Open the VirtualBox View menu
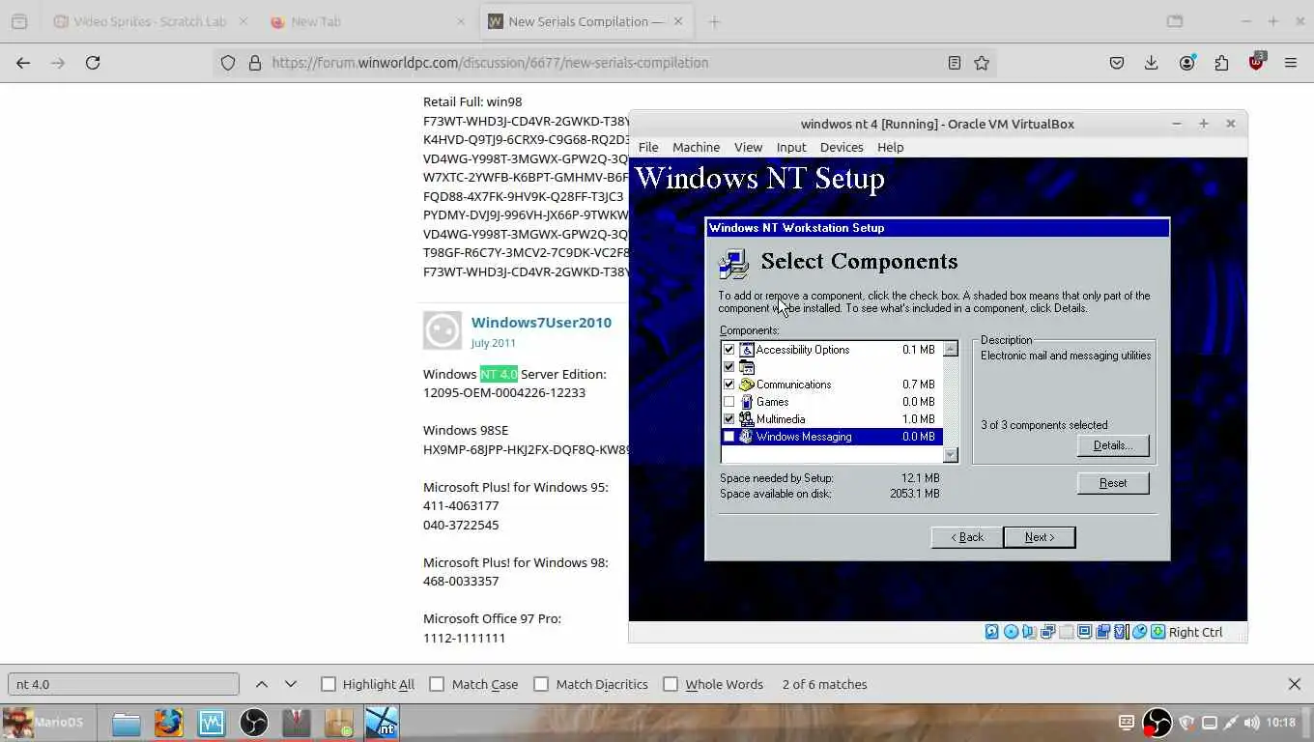Viewport: 1314px width, 742px height. tap(748, 147)
